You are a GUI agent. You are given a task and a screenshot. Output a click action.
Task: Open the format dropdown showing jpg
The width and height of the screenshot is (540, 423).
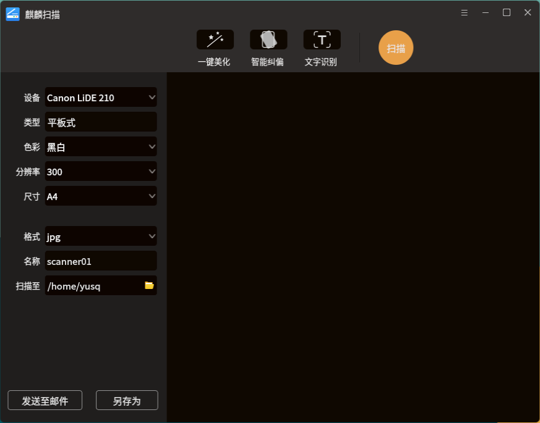[x=101, y=237]
